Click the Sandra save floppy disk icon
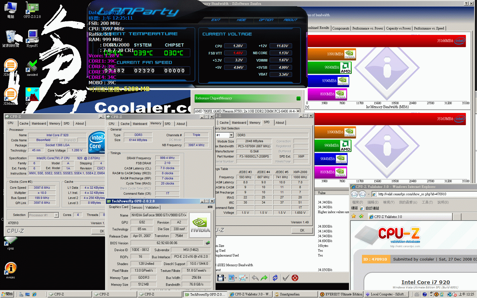Image resolution: width=477 pixels, height=298 pixels. [220, 278]
